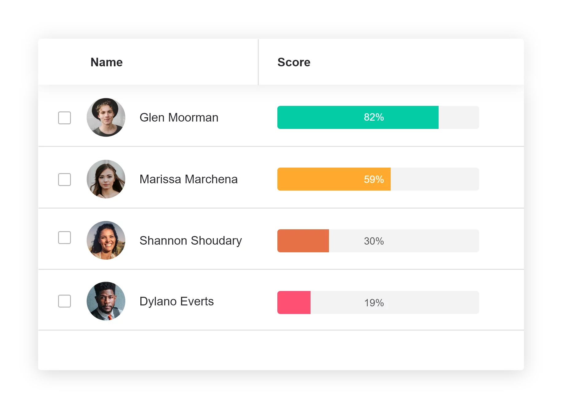Select Marissa Marchena's row checkbox
The height and width of the screenshot is (407, 563).
pos(65,180)
